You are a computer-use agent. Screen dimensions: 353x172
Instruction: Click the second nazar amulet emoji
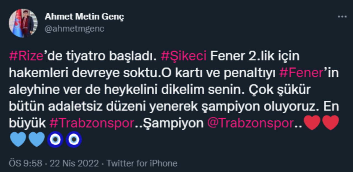[x=74, y=139]
